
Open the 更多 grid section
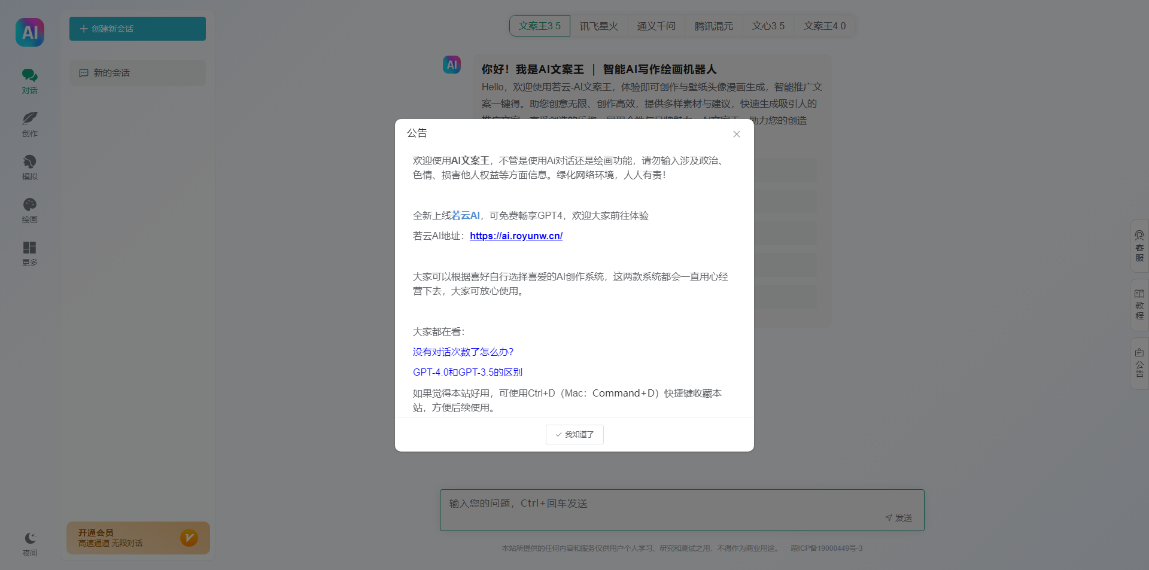click(x=30, y=254)
